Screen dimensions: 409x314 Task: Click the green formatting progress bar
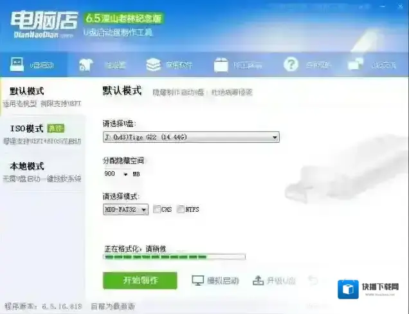point(174,257)
